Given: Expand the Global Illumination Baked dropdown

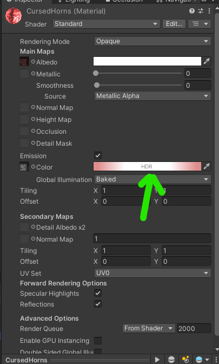Looking at the screenshot, I should [152, 179].
